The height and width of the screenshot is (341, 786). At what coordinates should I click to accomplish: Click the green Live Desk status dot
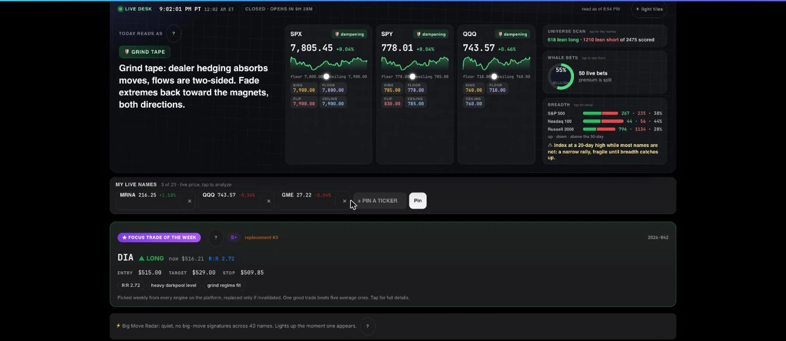point(120,9)
